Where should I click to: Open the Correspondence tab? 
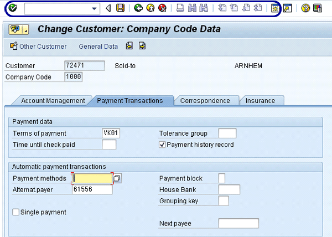point(205,101)
